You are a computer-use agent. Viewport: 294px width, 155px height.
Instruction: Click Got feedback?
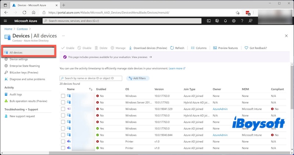(x=256, y=48)
